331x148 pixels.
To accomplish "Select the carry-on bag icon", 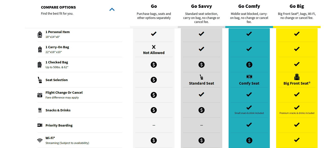I will tap(40, 49).
